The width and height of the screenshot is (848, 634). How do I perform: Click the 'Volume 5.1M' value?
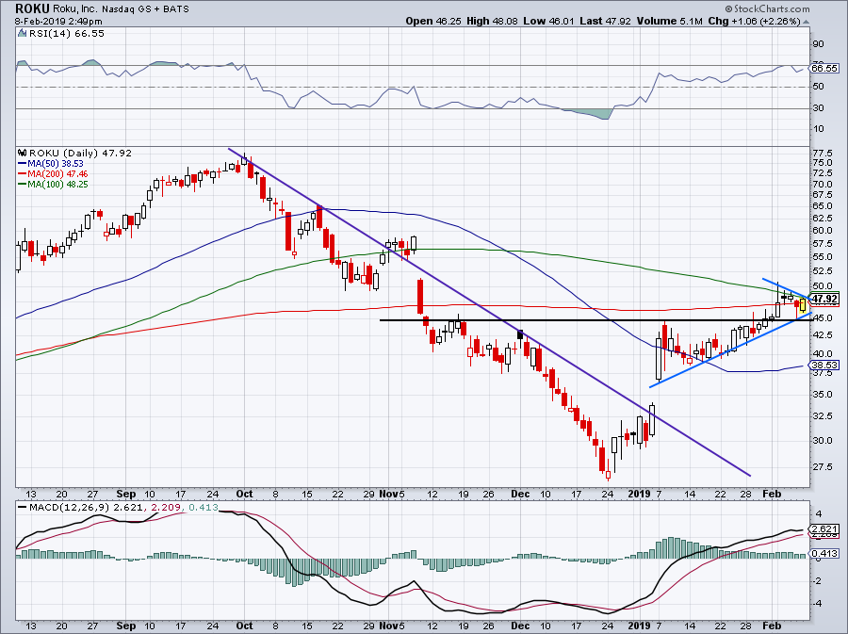(x=670, y=21)
